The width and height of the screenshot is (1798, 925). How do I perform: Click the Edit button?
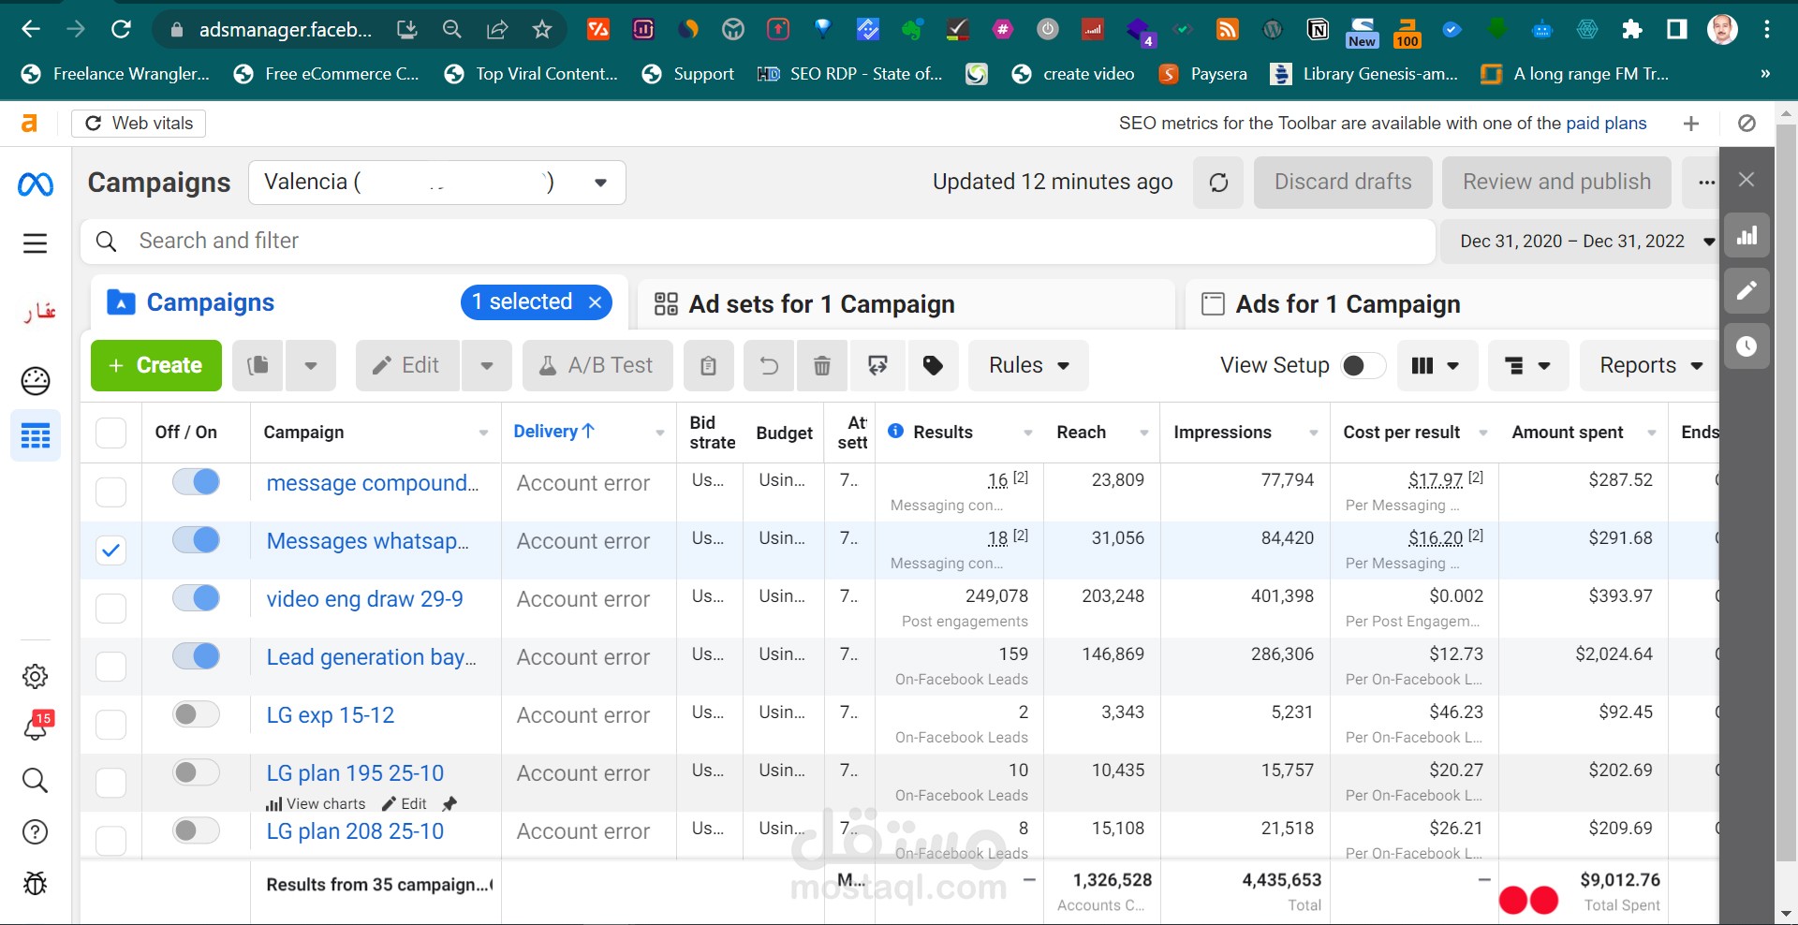point(406,365)
